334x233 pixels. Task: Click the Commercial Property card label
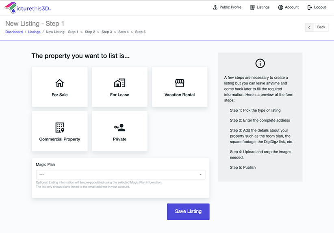pyautogui.click(x=60, y=139)
